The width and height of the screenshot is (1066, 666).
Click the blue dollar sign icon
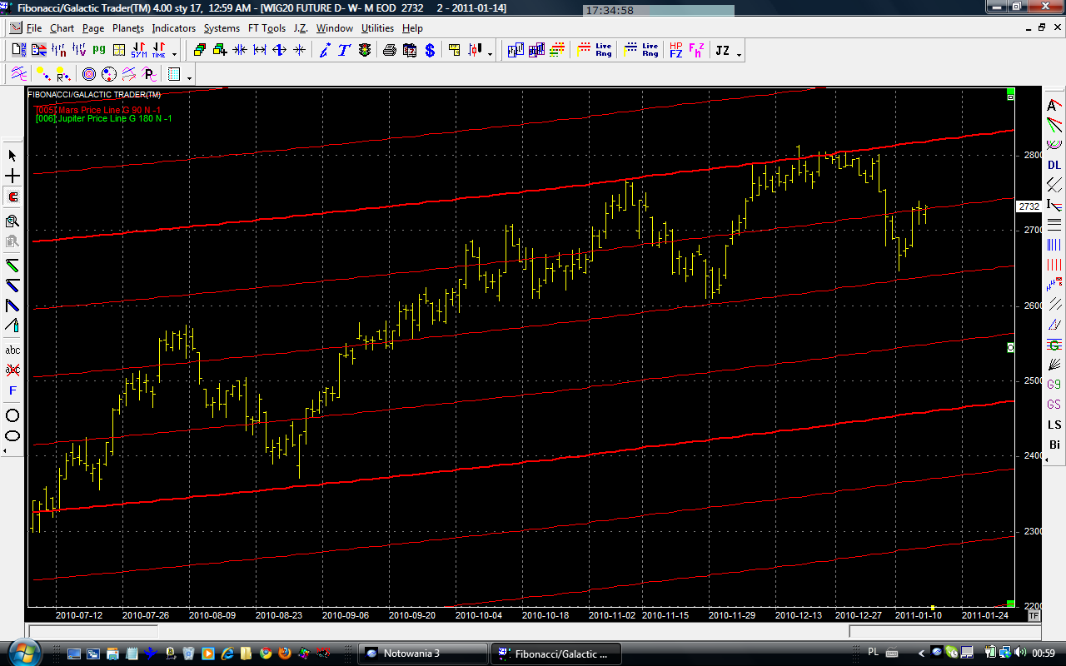pos(430,51)
